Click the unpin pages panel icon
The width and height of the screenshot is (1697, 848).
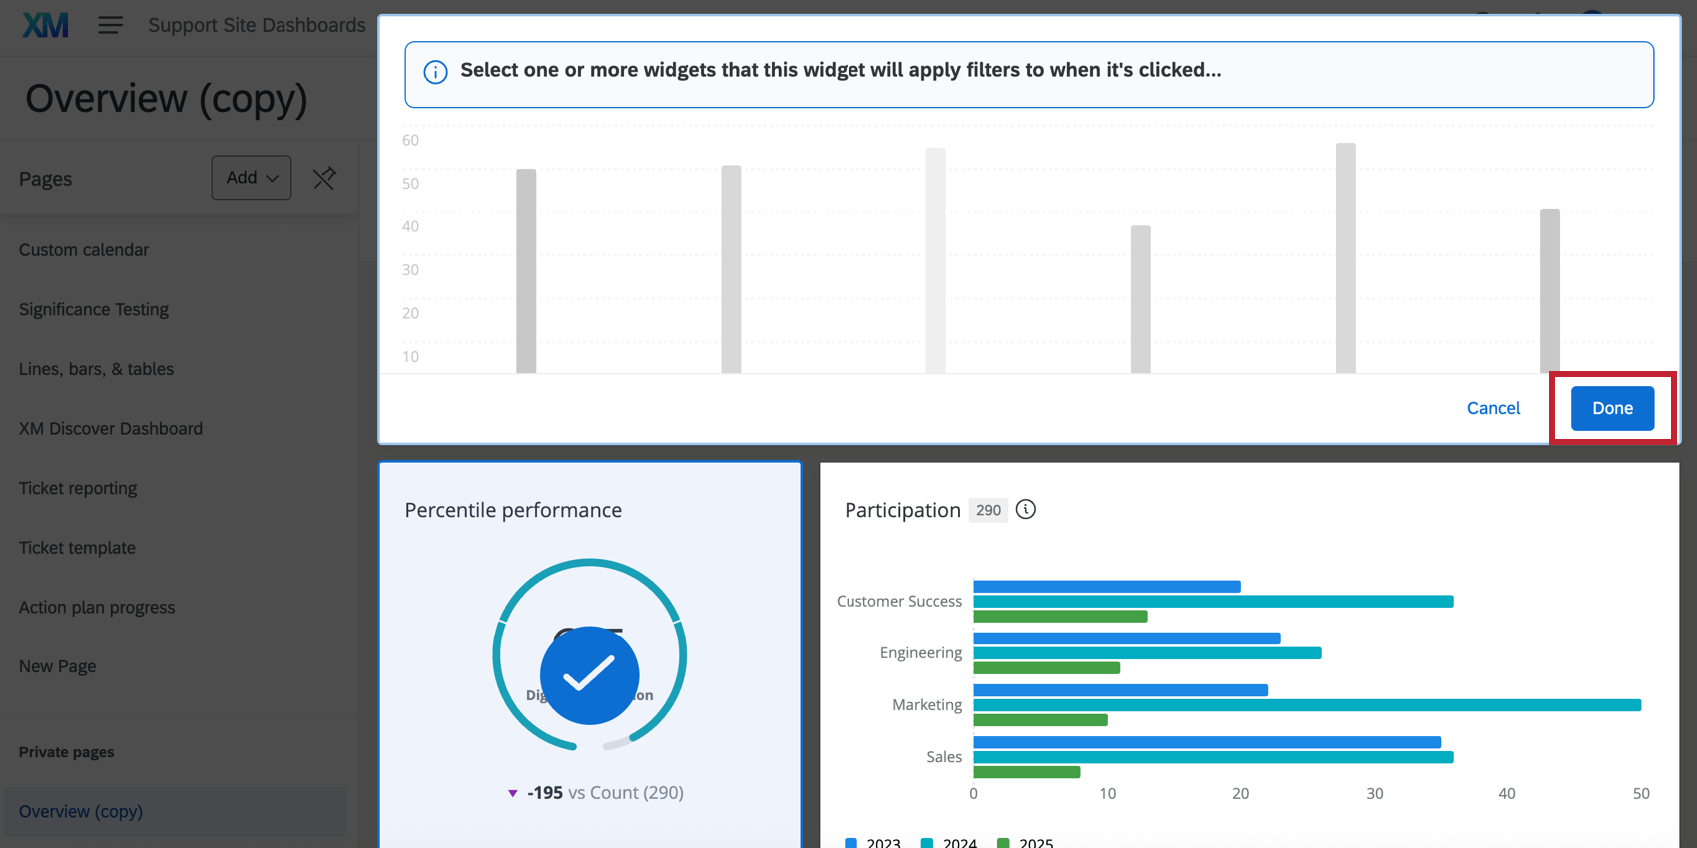coord(324,178)
